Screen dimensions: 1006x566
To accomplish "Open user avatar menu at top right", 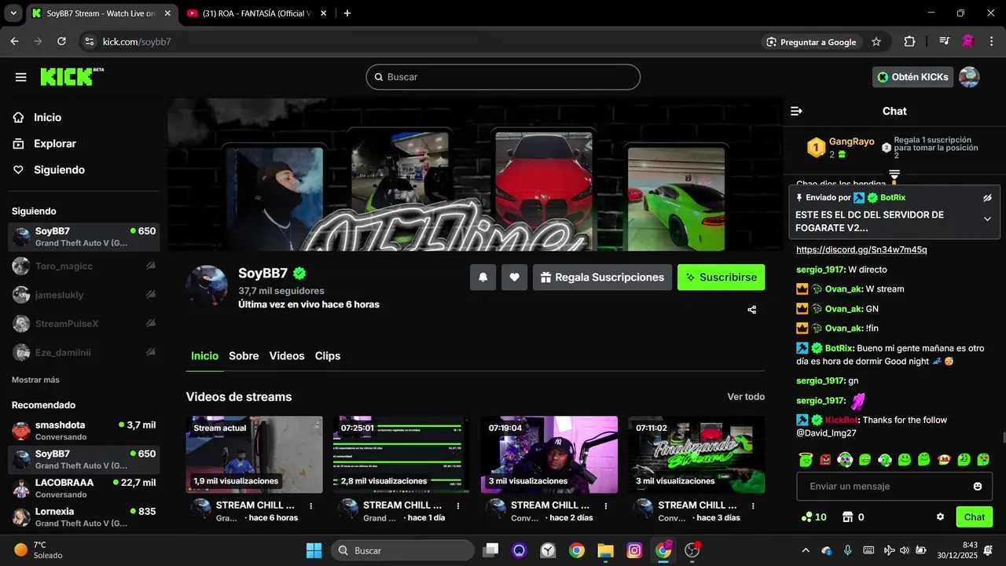I will click(969, 77).
